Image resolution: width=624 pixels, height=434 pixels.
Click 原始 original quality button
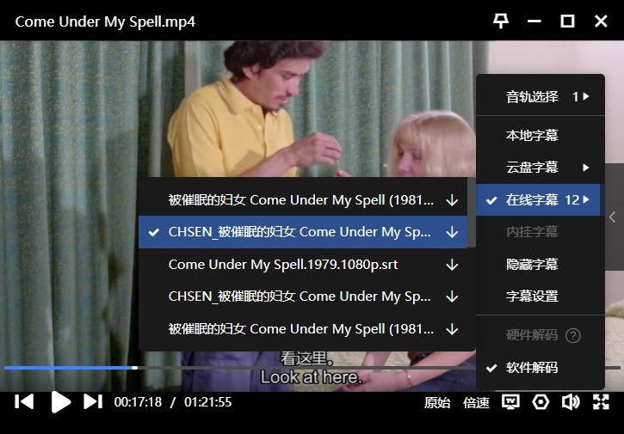[437, 402]
